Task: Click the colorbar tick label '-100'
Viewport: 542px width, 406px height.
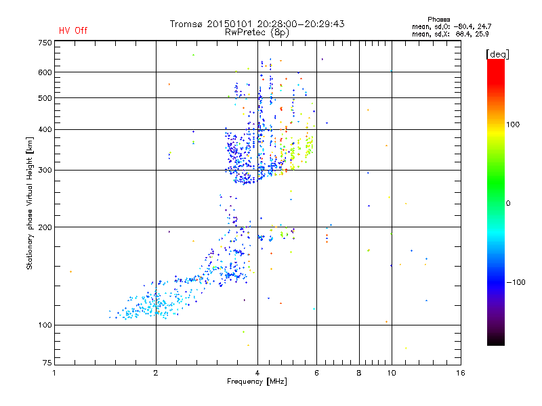Action: tap(516, 282)
